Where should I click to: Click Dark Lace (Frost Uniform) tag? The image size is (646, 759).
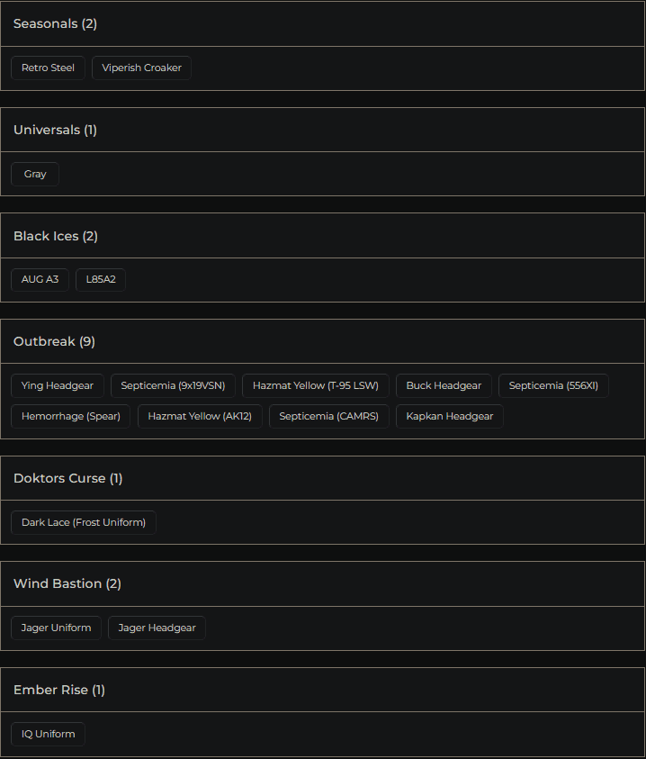tap(84, 523)
